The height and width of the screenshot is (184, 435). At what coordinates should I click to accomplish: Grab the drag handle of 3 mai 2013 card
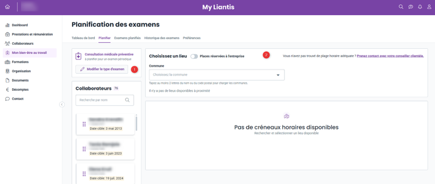84,125
